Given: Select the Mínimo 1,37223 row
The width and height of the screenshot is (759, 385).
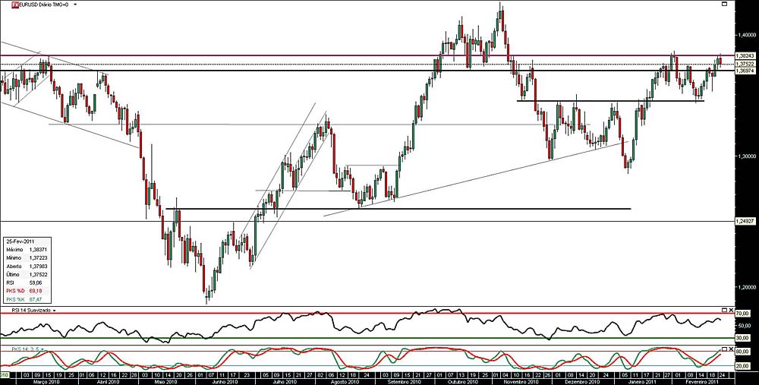Looking at the screenshot, I should pos(27,257).
